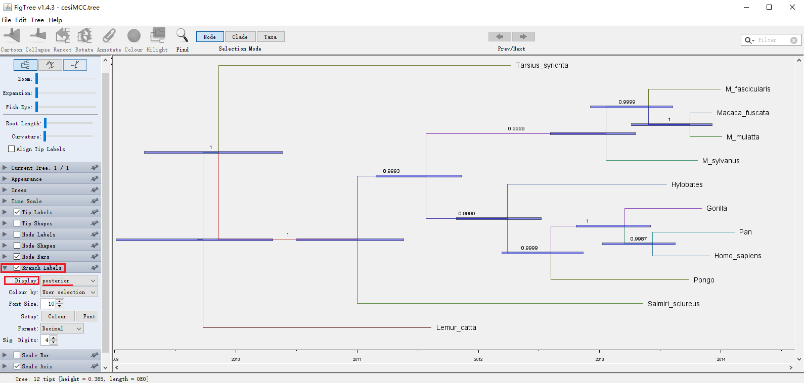Click the Setup Colour button
The height and width of the screenshot is (383, 804).
tap(58, 316)
